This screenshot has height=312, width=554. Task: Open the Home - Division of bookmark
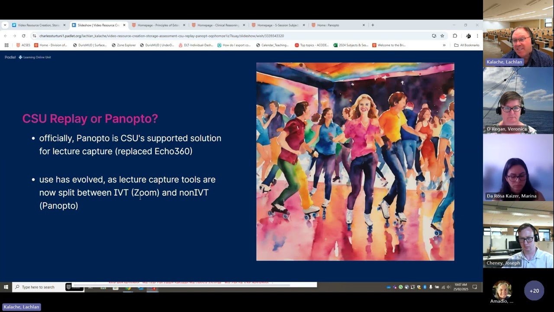pos(51,45)
